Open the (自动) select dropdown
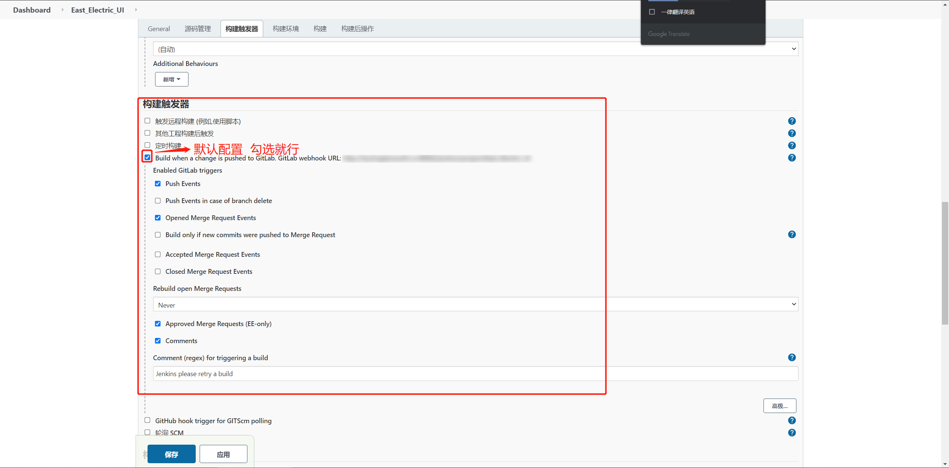Screen dimensions: 949x468 475,49
